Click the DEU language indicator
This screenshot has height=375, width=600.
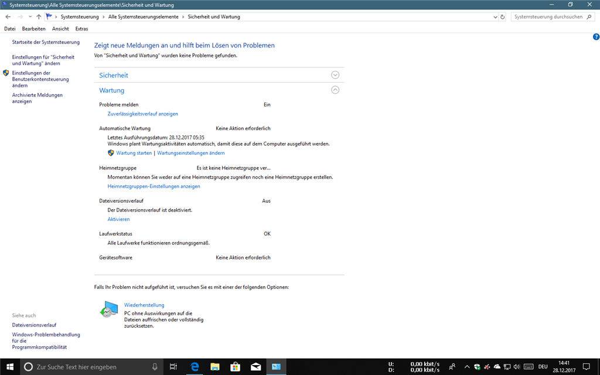click(x=543, y=367)
